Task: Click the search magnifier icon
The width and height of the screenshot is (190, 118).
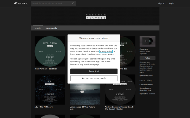Action: [x=73, y=3]
